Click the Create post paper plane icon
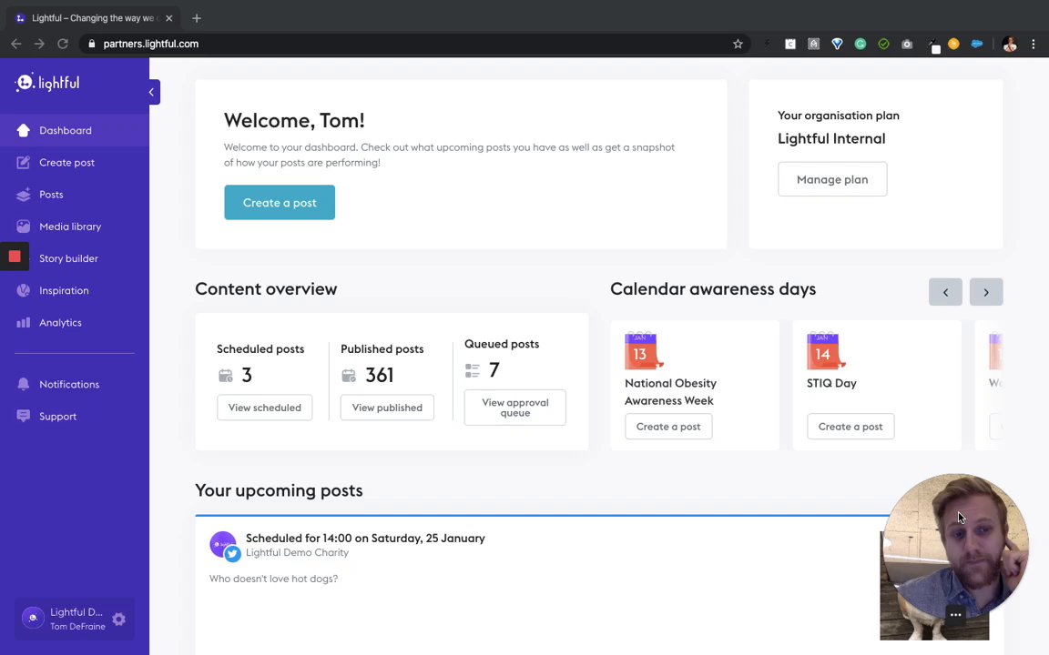 coord(24,163)
